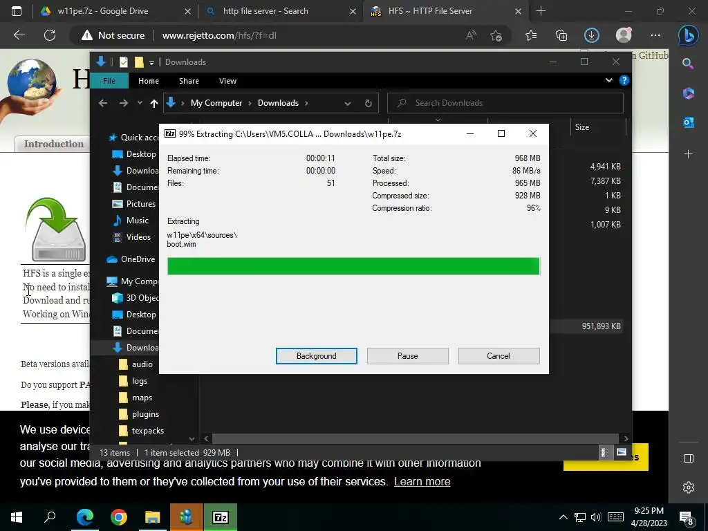Click My Computer in address breadcrumb
This screenshot has height=531, width=708.
(216, 103)
